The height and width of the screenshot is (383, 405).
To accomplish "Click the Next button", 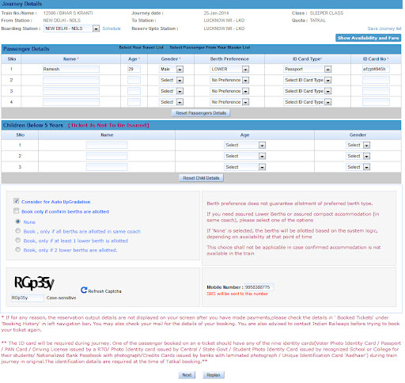I will click(x=187, y=375).
